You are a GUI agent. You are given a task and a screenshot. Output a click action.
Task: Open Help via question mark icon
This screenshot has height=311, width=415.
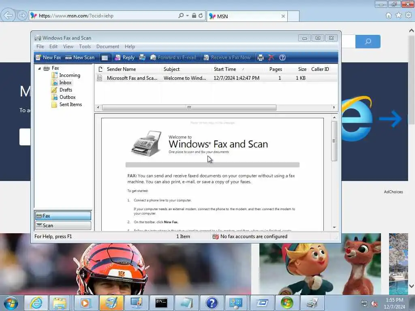[282, 58]
